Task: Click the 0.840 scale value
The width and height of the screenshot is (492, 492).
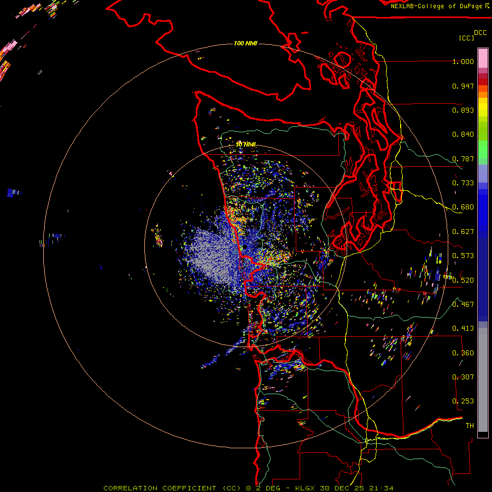Action: [x=463, y=134]
